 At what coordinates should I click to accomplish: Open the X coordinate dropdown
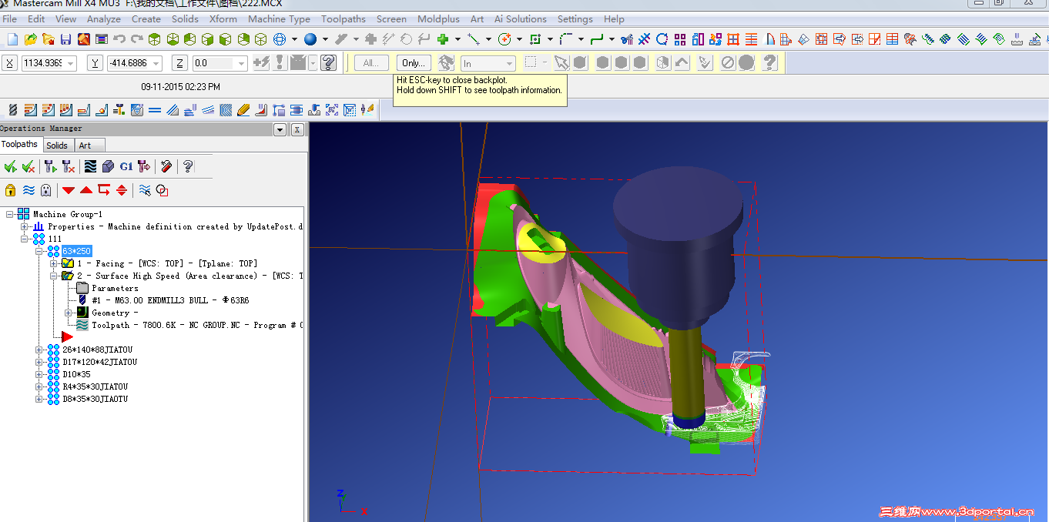click(x=71, y=63)
